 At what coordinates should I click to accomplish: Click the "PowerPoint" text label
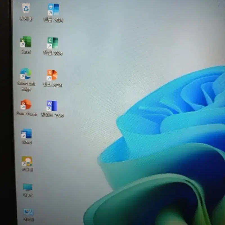tap(26, 114)
